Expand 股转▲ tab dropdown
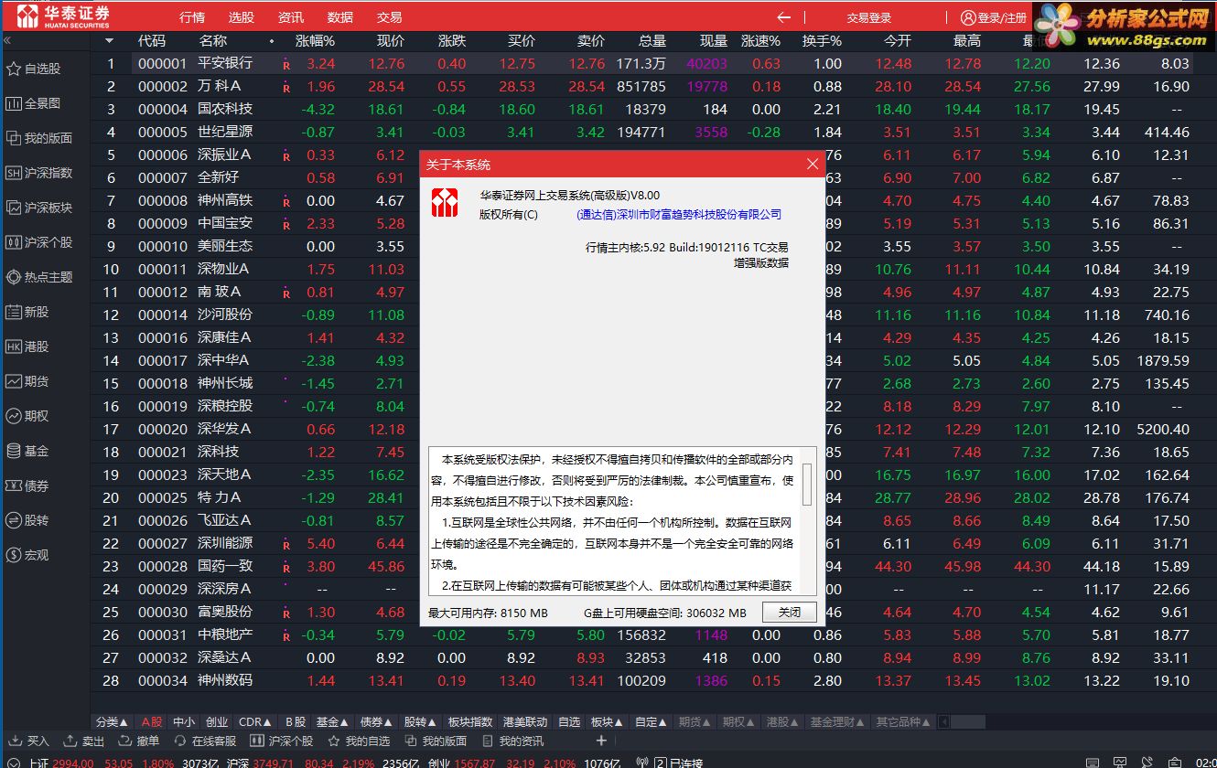The image size is (1217, 768). tap(421, 722)
